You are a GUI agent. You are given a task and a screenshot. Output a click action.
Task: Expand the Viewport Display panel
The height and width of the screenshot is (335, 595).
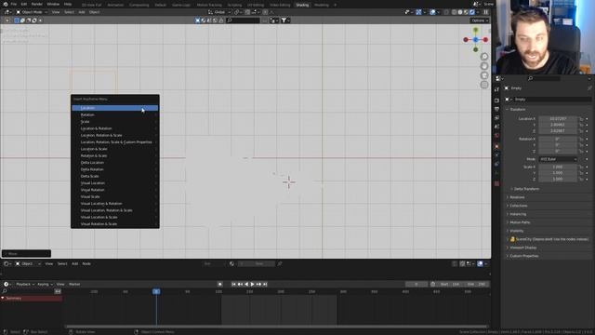(x=522, y=248)
